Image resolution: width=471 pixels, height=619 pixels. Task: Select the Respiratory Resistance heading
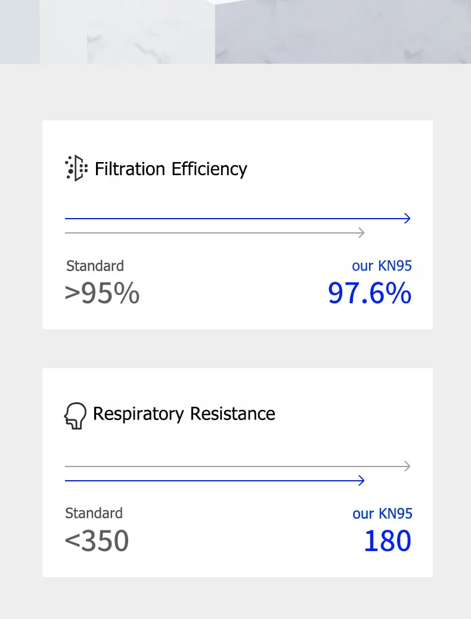point(184,414)
